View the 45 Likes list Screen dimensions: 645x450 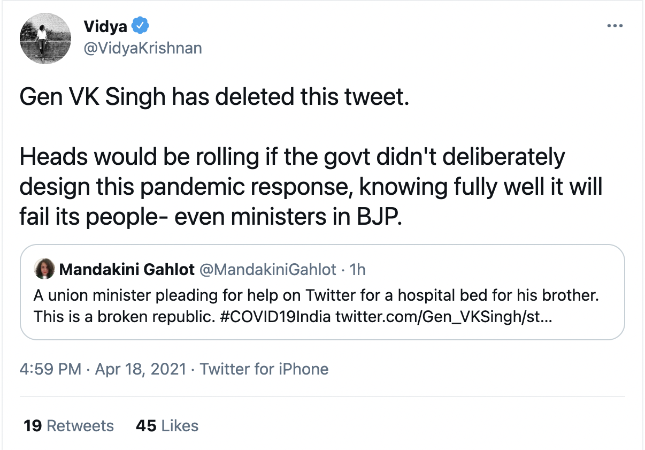click(167, 425)
